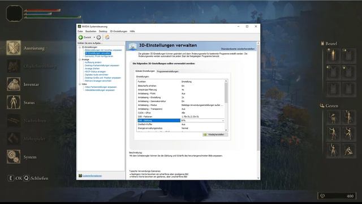Open the Nachrichten icon in game menu

click(x=14, y=121)
